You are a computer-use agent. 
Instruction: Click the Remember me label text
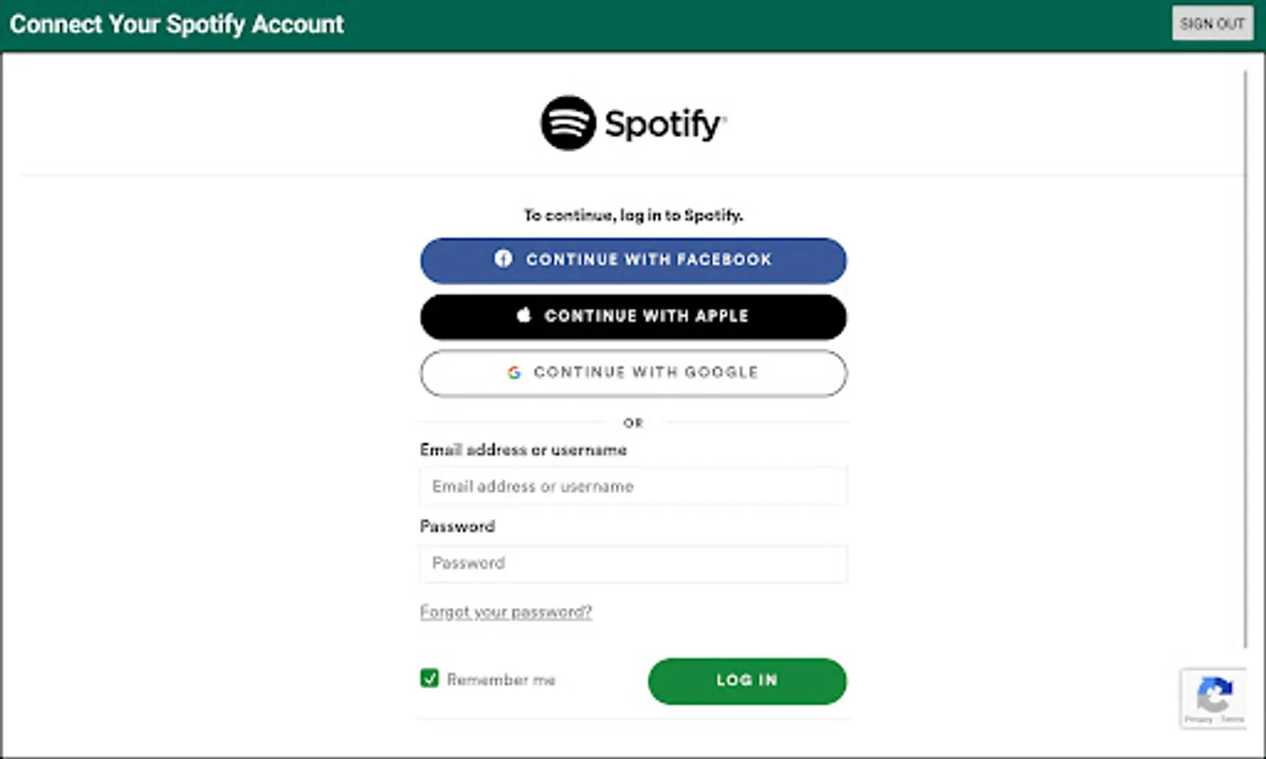click(x=501, y=680)
